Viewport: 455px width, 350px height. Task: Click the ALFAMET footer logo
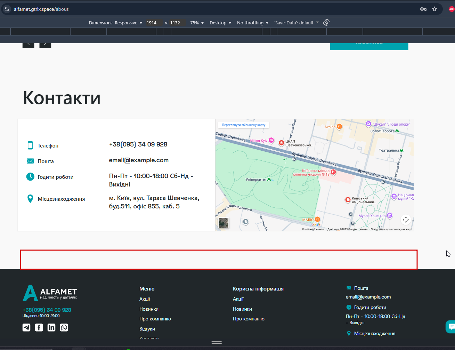pyautogui.click(x=50, y=293)
